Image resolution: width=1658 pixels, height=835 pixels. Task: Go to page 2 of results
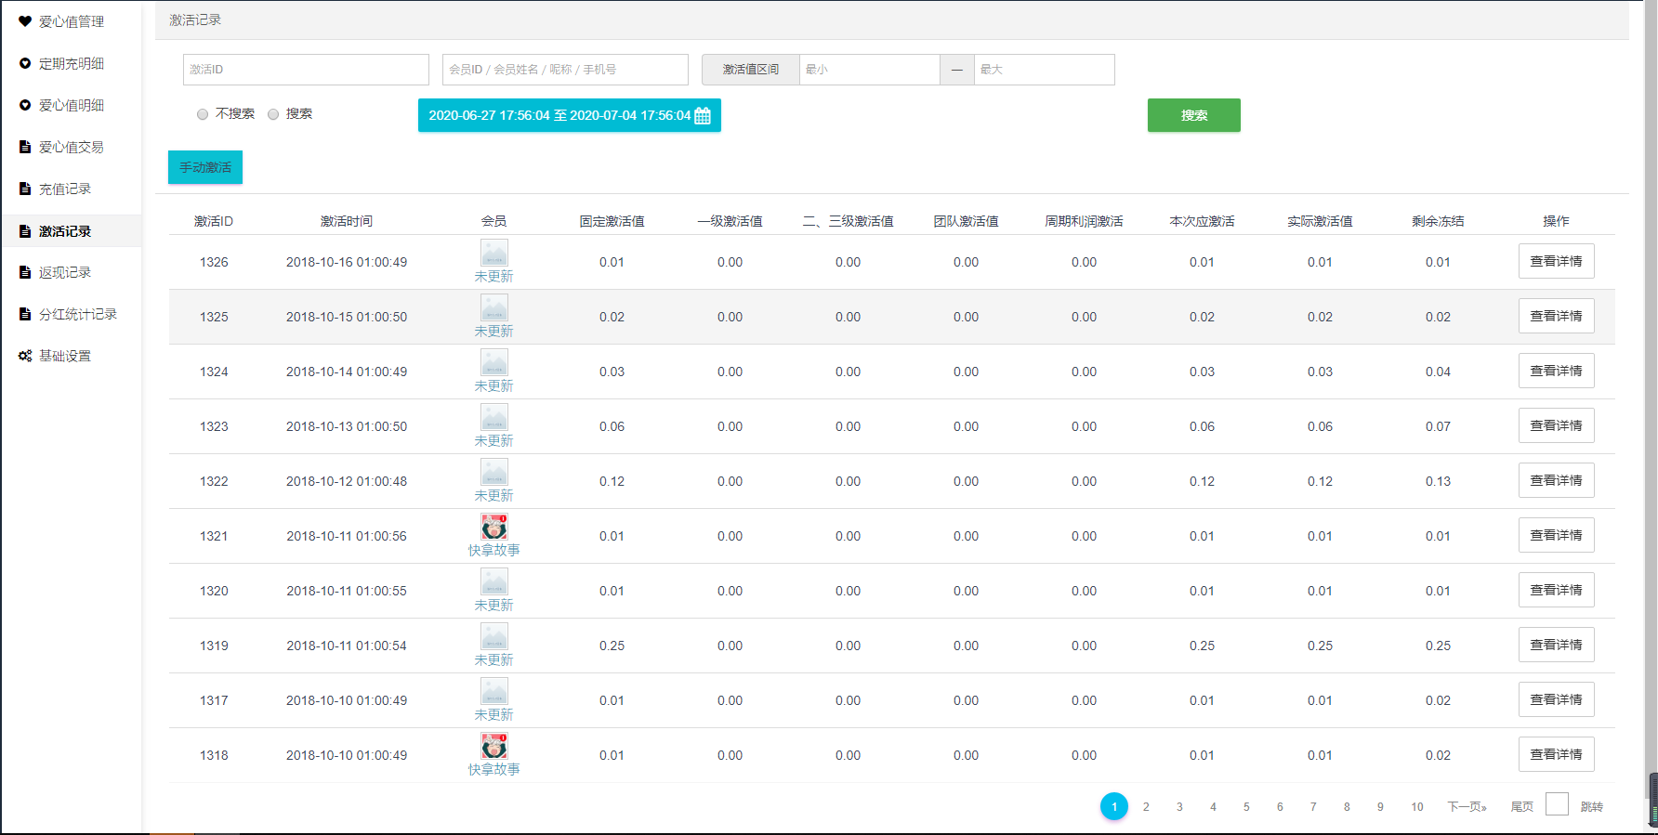(1146, 806)
